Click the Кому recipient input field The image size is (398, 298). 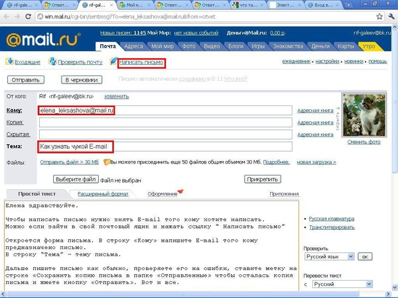(165, 111)
